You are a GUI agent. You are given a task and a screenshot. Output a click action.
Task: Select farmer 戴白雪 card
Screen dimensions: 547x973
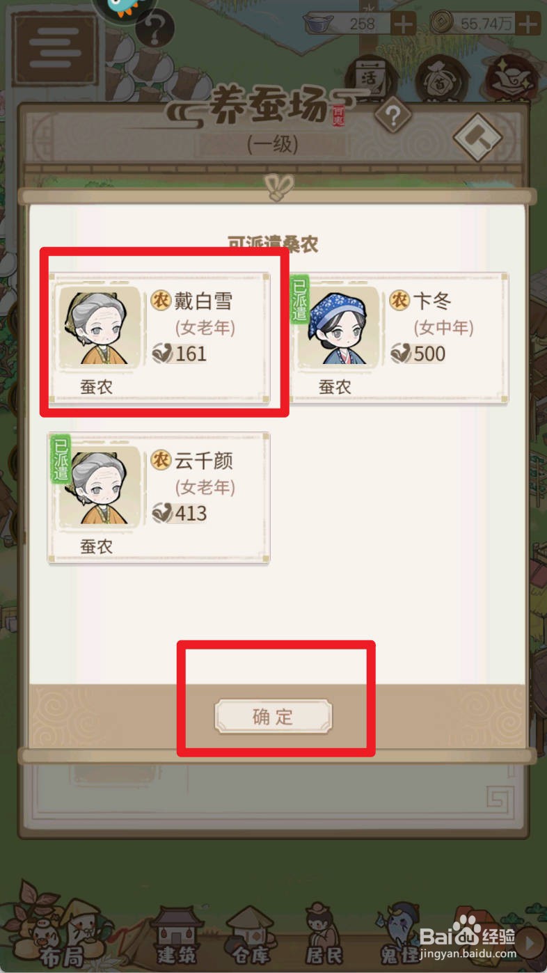coord(159,338)
